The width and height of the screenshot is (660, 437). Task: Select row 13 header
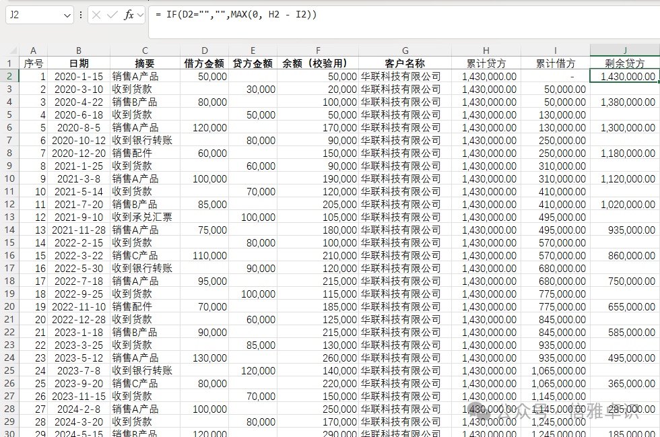point(9,217)
